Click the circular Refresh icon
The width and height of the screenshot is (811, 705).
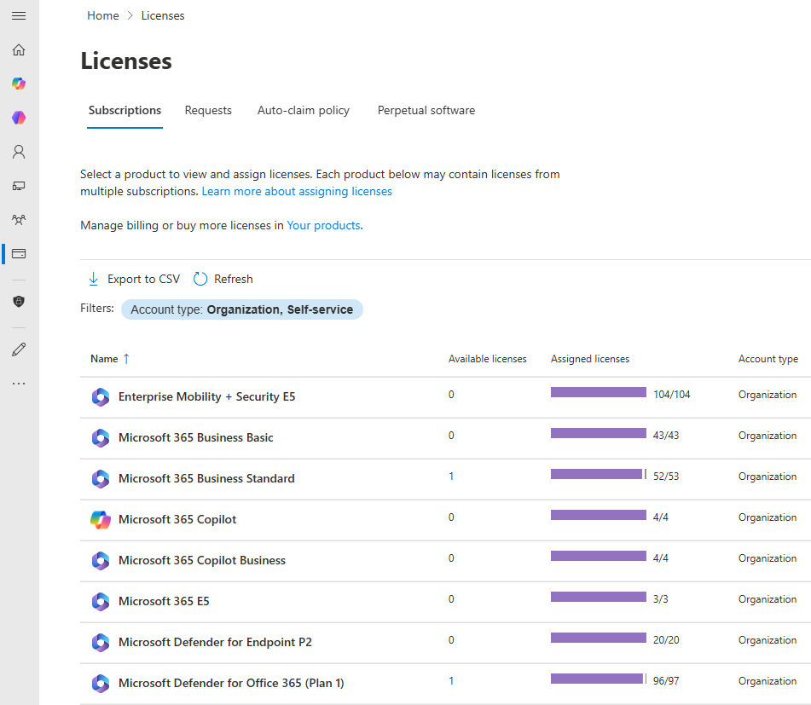(200, 279)
